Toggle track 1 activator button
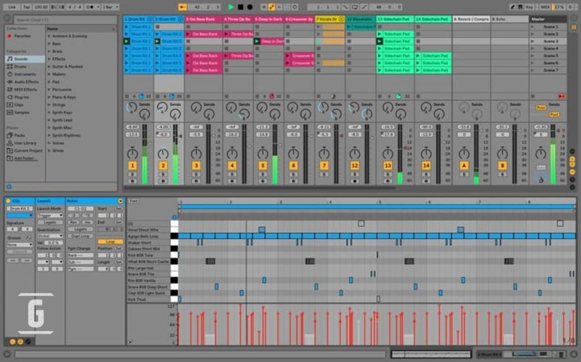This screenshot has width=581, height=362. pyautogui.click(x=132, y=165)
